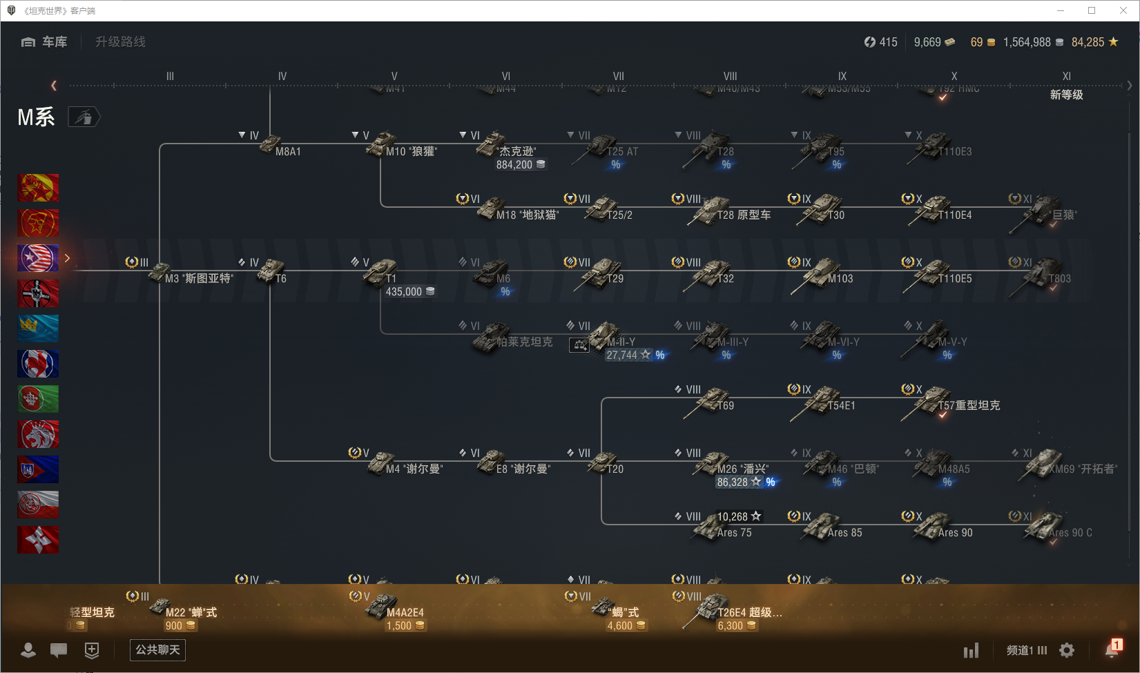The height and width of the screenshot is (673, 1140).
Task: Open the chat bubble icon
Action: (x=59, y=650)
